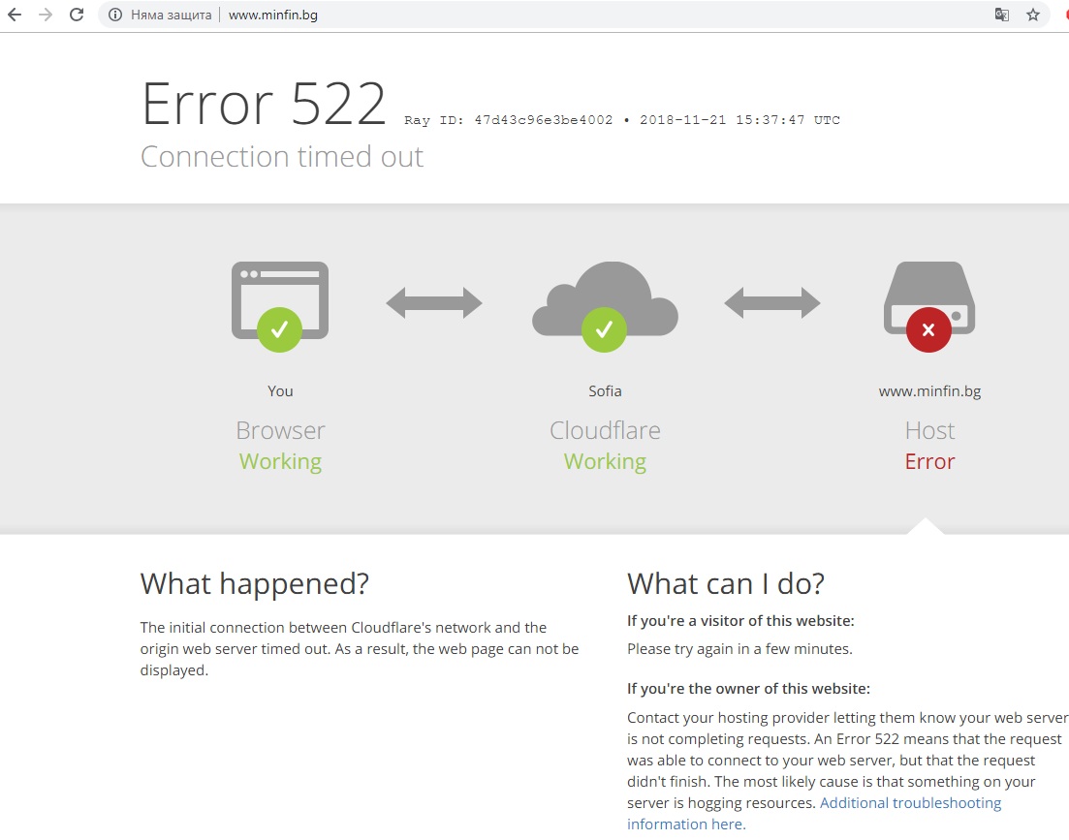The width and height of the screenshot is (1069, 840).
Task: Click the 'Error 522' heading
Action: point(264,105)
